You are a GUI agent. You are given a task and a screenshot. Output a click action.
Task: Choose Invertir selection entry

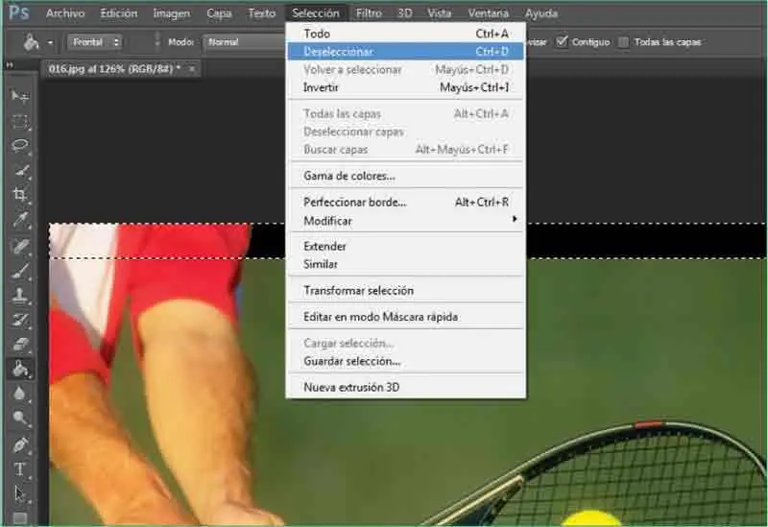pyautogui.click(x=406, y=87)
